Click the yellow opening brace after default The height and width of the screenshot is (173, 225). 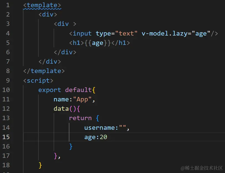94,90
